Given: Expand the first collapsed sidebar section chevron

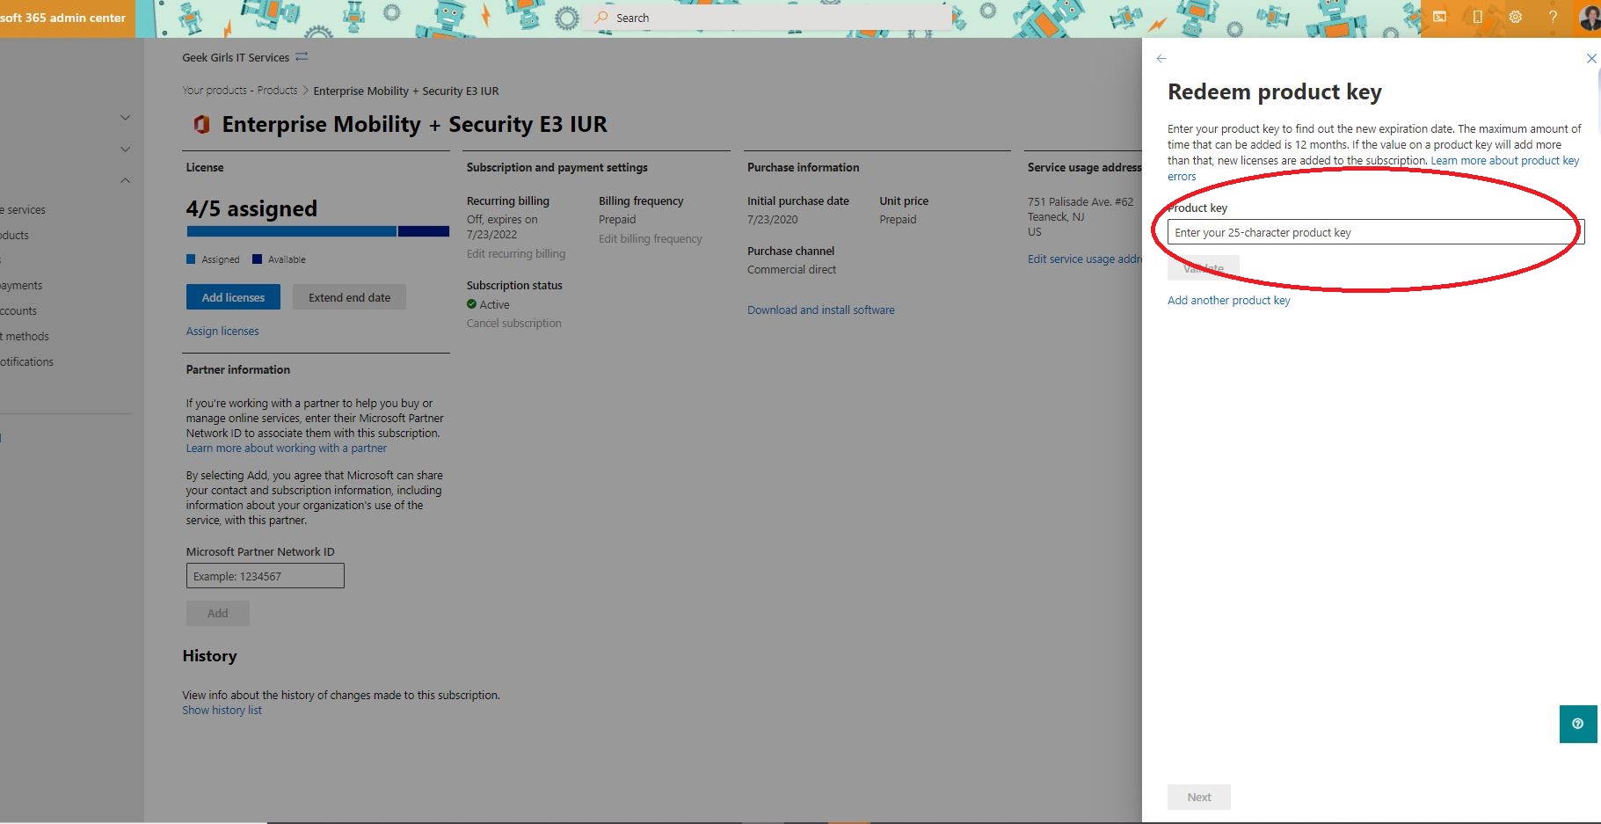Looking at the screenshot, I should [125, 118].
